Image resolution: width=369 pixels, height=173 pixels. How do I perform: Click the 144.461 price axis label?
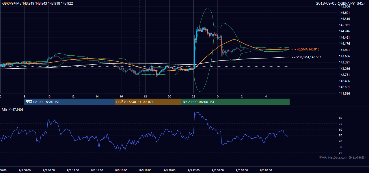(x=344, y=37)
